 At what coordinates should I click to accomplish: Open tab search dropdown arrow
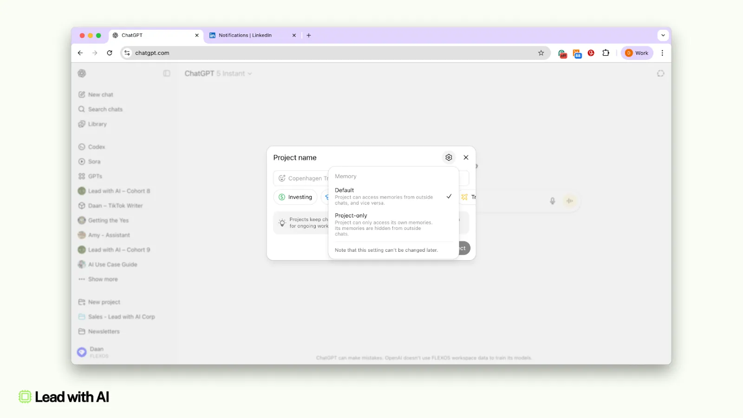click(x=663, y=35)
